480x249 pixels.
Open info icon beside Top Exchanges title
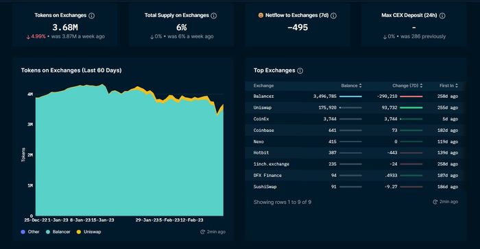300,70
